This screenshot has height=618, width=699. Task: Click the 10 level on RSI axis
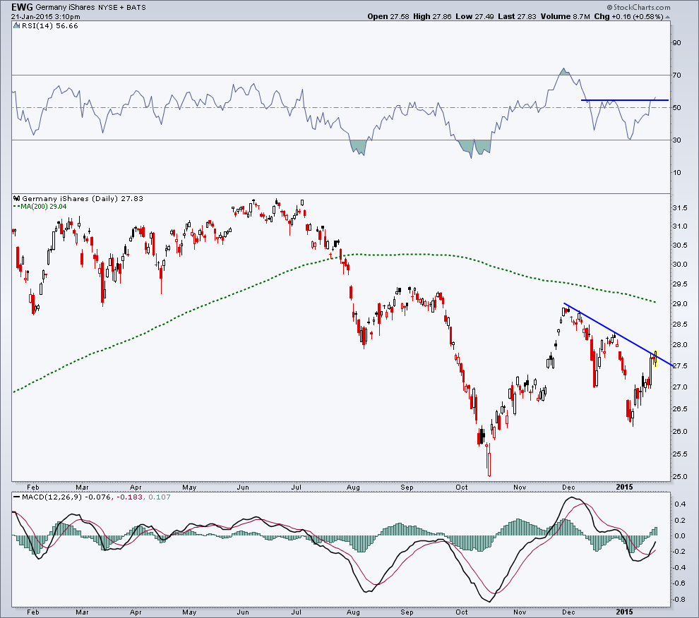tap(676, 172)
